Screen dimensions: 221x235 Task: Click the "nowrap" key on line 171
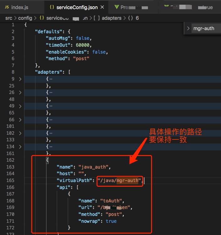point(89,221)
